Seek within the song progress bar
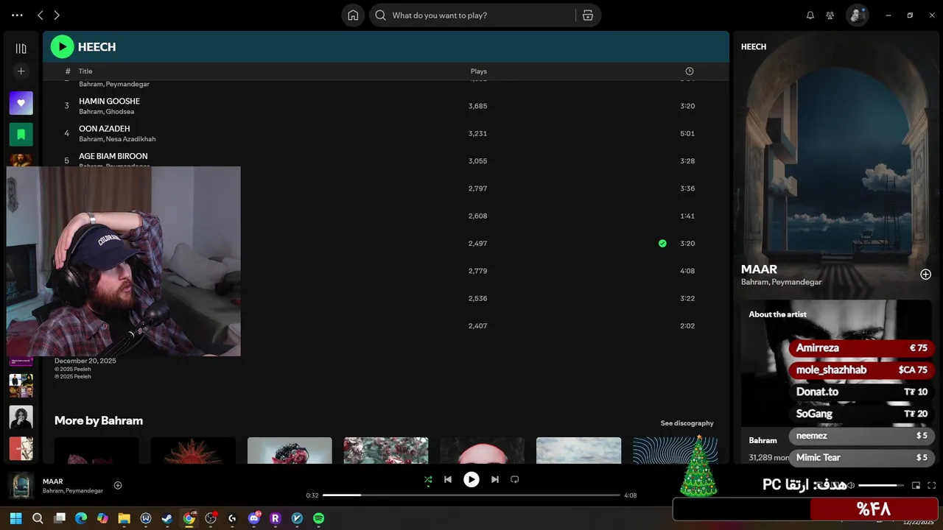Image resolution: width=943 pixels, height=530 pixels. tap(471, 495)
